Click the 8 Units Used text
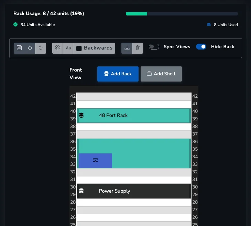 [x=226, y=25]
